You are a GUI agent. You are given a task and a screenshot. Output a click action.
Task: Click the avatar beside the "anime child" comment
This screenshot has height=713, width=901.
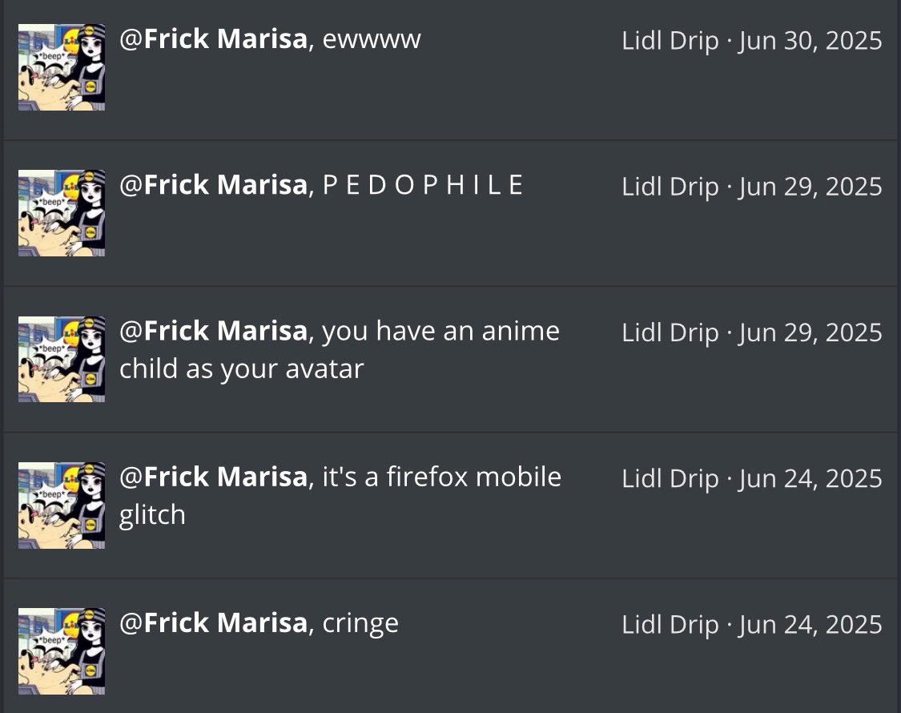tap(62, 359)
